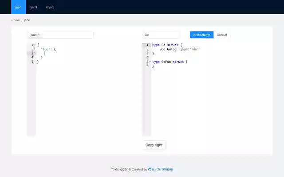Collapse fold arrow on left editor line 2

click(x=35, y=49)
